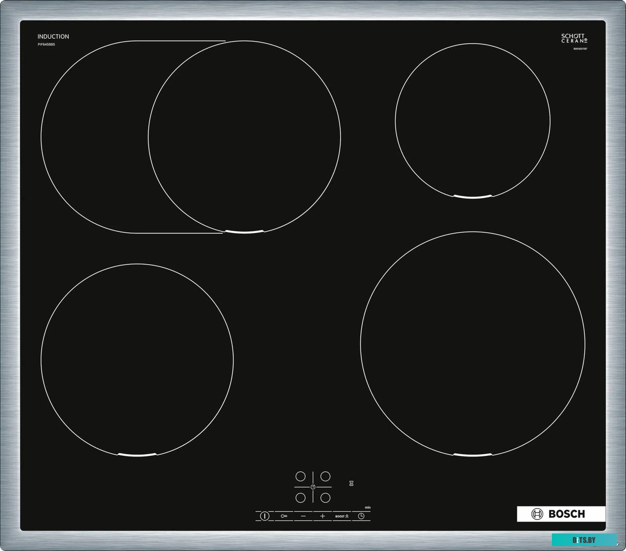Click the INDUCTION label text

[53, 37]
